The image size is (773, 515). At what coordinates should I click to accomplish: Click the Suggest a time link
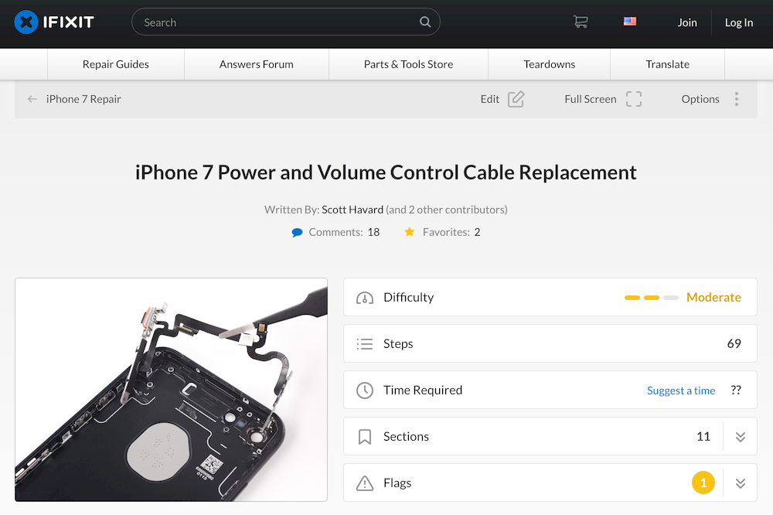(x=681, y=391)
